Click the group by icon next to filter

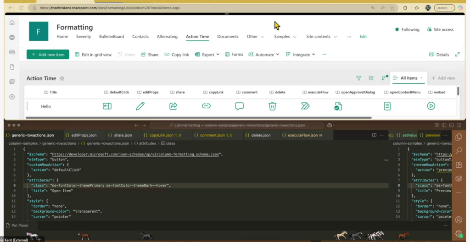point(371,78)
